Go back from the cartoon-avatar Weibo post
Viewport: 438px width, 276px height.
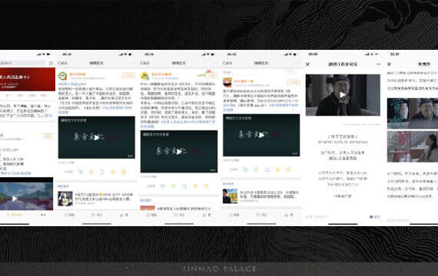tap(227, 63)
